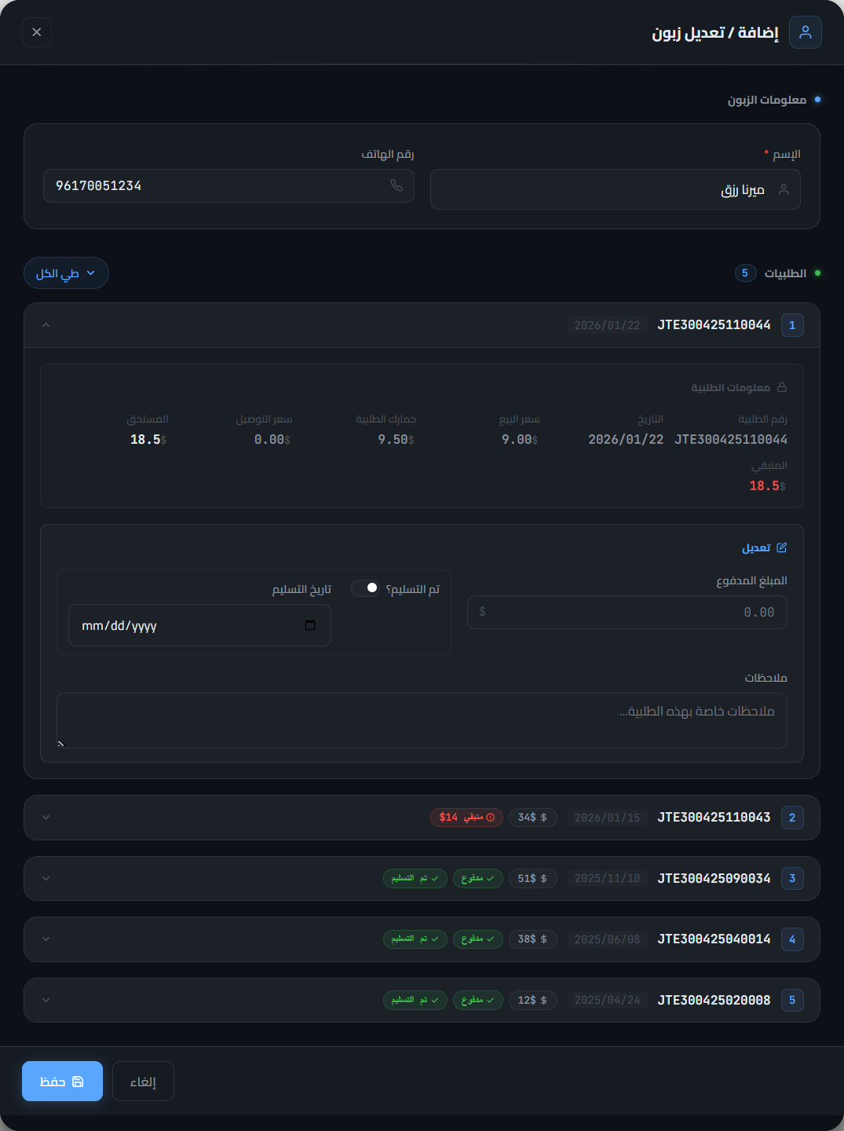
Task: Expand order JTE300425040014 chevron
Action: click(46, 939)
